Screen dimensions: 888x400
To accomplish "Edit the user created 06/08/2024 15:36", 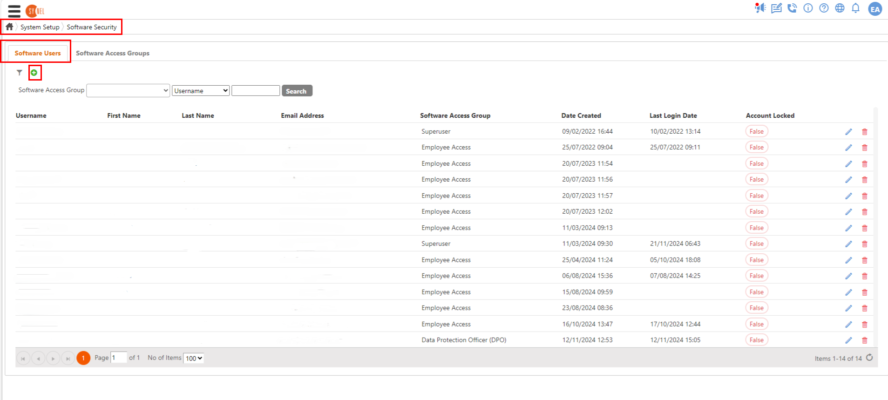I will (848, 276).
